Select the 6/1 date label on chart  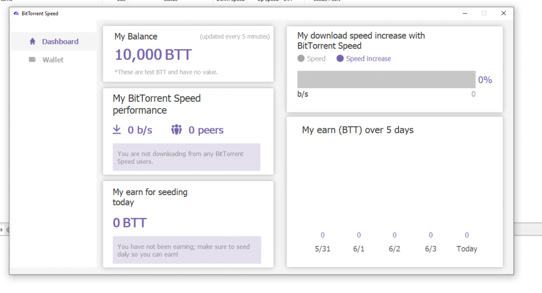[359, 249]
